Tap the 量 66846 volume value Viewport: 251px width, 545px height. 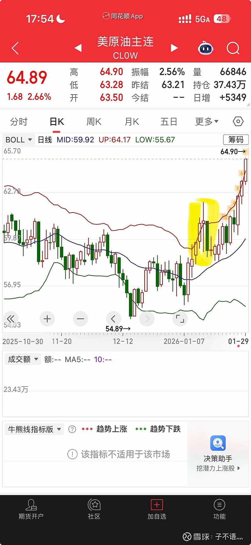click(x=233, y=72)
